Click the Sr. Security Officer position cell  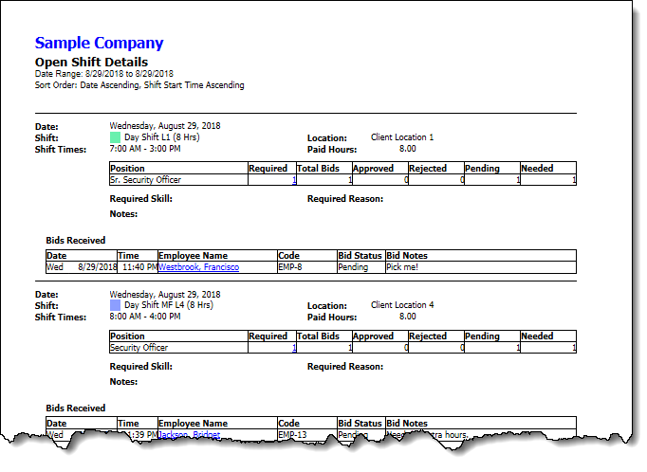click(x=145, y=179)
